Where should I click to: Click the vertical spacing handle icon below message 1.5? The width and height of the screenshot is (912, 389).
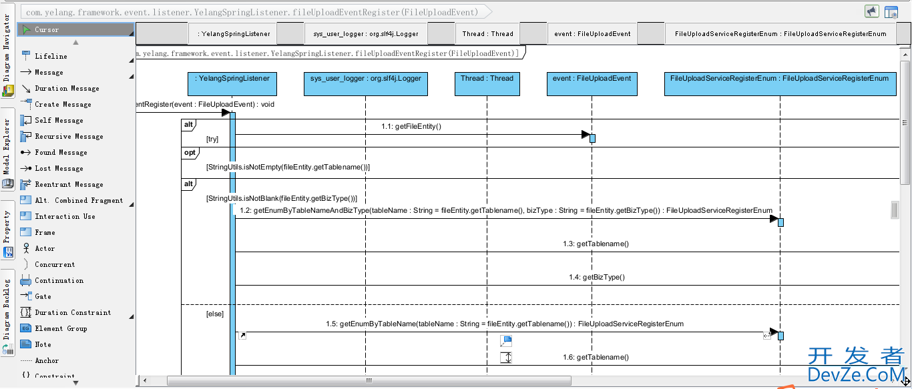506,358
